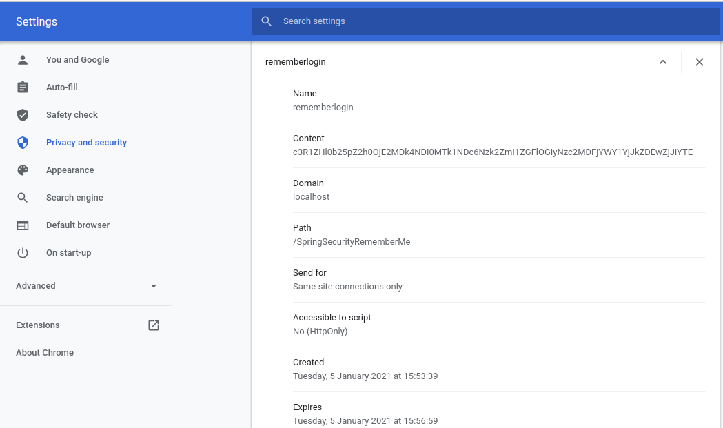Image resolution: width=723 pixels, height=428 pixels.
Task: Click the Default browser window icon
Action: click(23, 225)
